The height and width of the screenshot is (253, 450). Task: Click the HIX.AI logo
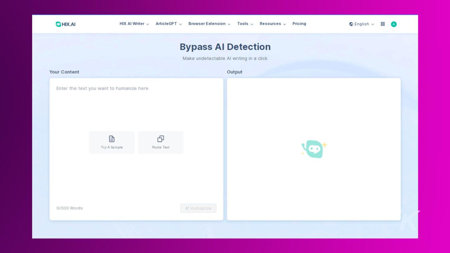point(66,24)
